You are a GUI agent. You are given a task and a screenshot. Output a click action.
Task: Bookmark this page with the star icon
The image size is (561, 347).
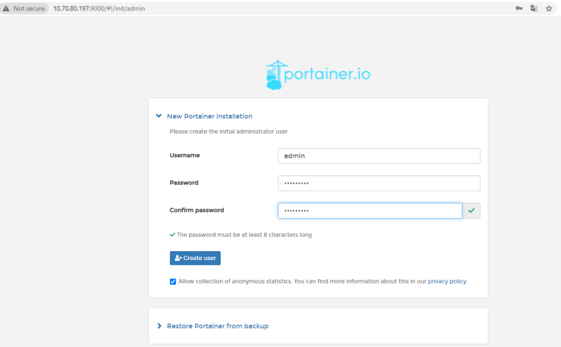coord(548,9)
